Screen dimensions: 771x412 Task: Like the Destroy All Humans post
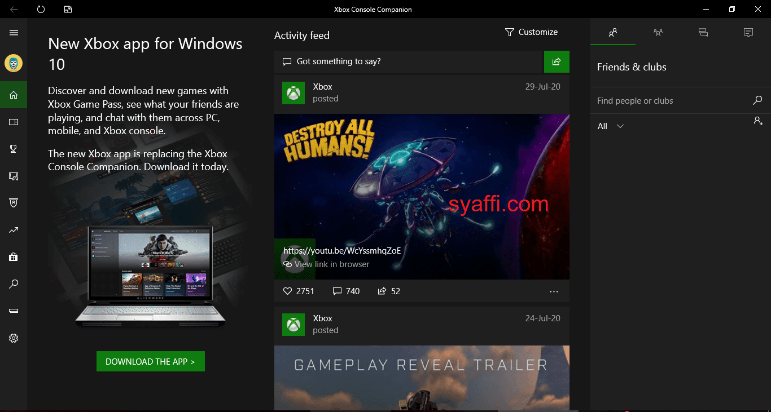click(287, 291)
